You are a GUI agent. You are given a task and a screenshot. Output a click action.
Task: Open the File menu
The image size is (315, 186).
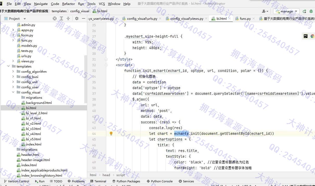[x=9, y=4]
